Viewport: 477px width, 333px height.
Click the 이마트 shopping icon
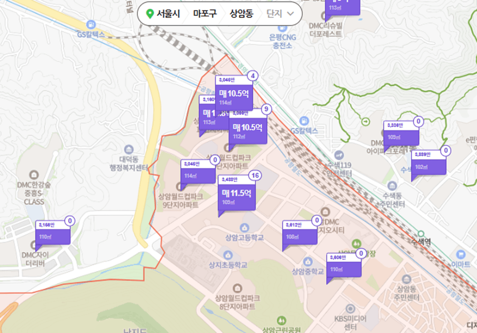[461, 254]
